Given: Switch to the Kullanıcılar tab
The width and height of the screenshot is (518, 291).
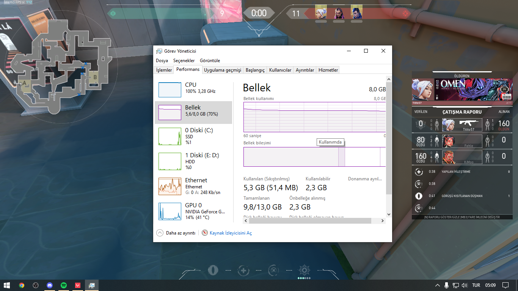Looking at the screenshot, I should tap(280, 70).
